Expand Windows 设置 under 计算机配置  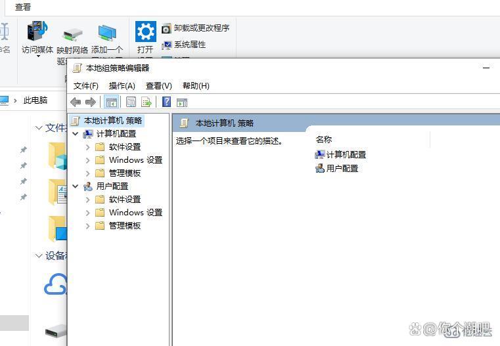tap(87, 160)
